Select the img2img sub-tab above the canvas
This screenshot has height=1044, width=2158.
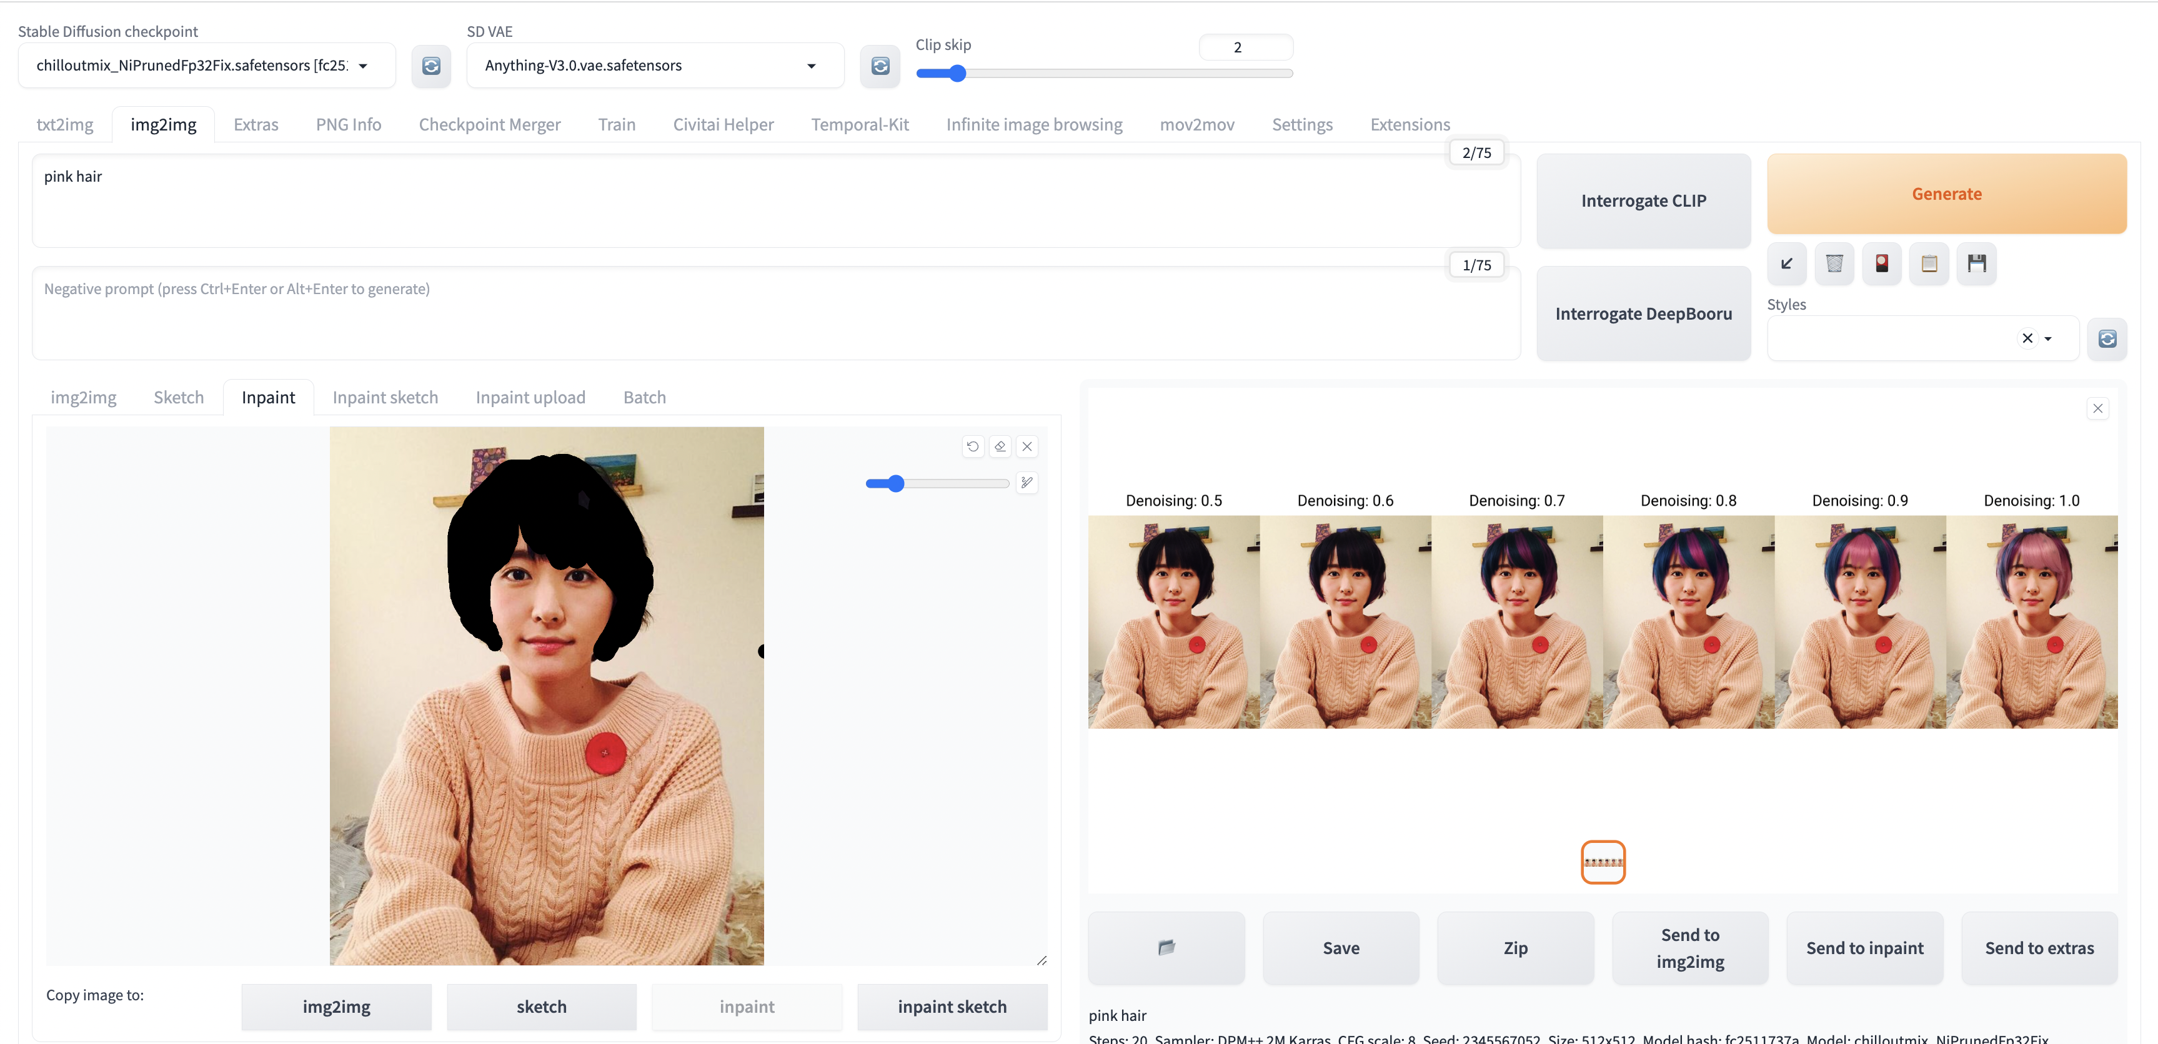[x=83, y=397]
